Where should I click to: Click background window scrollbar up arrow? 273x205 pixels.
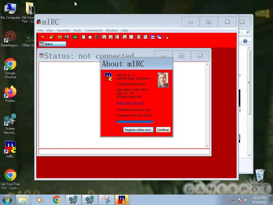coord(249,48)
